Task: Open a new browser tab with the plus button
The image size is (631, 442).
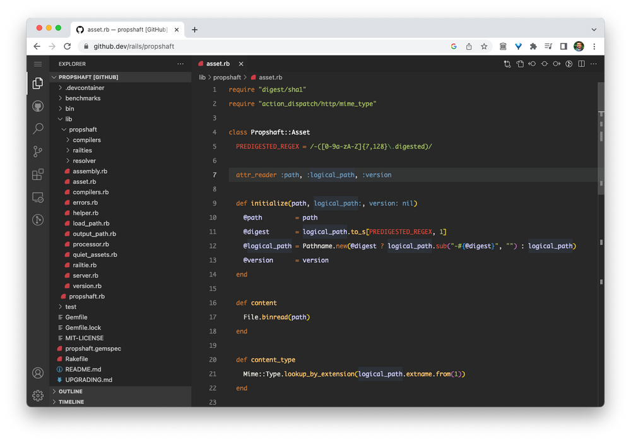Action: 194,29
